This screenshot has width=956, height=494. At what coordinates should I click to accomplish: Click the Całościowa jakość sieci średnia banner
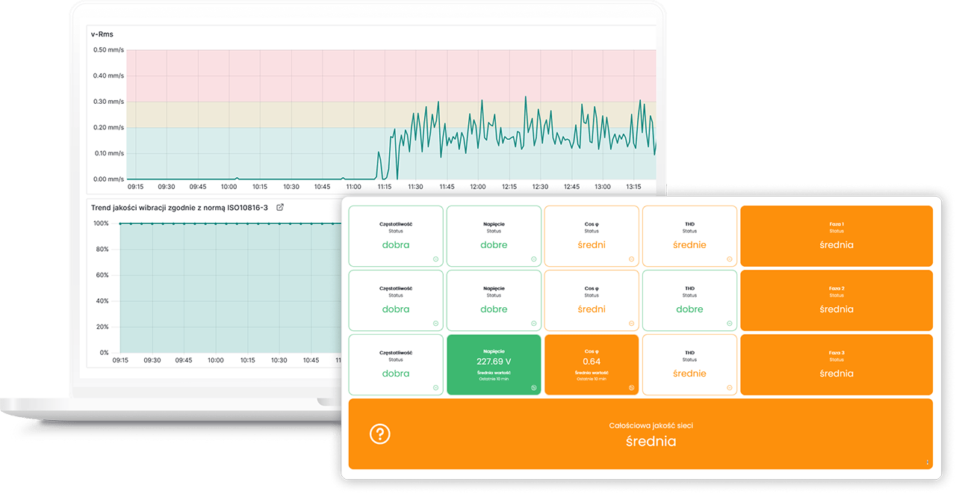tap(650, 434)
